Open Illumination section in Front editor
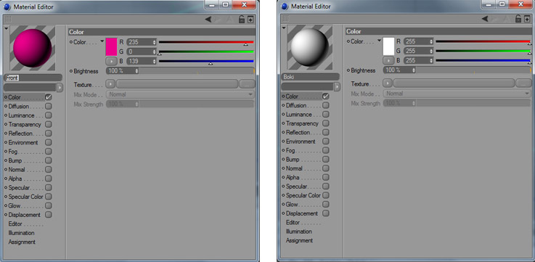535x262 pixels. point(22,233)
